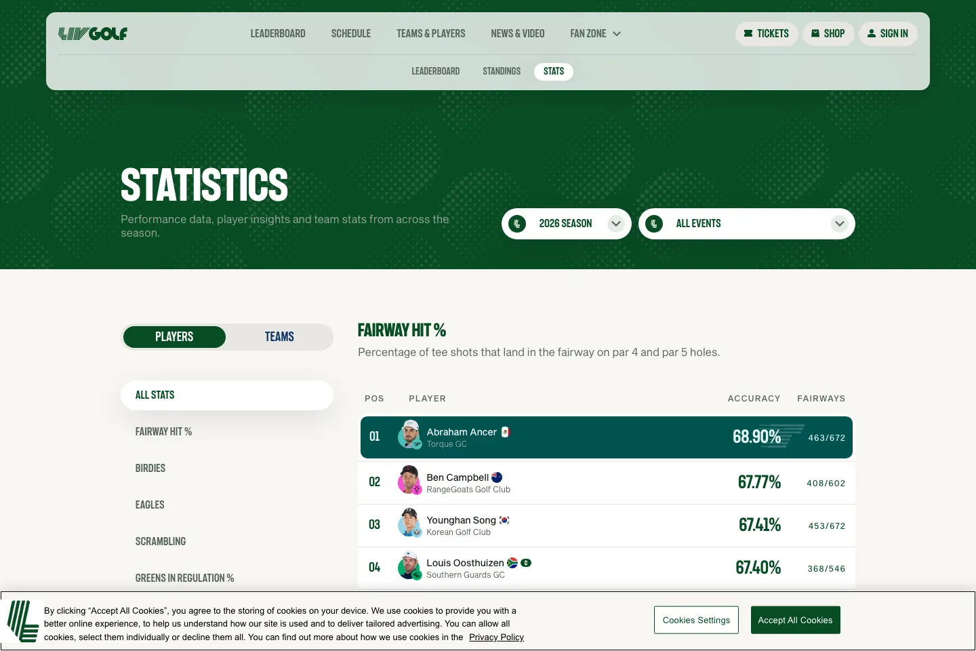Select the Leaderboard sub-tab

coord(436,71)
